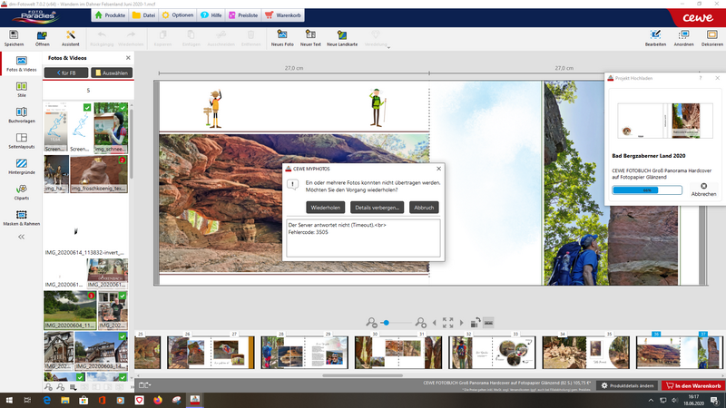Click the Speichern save icon

tap(14, 36)
